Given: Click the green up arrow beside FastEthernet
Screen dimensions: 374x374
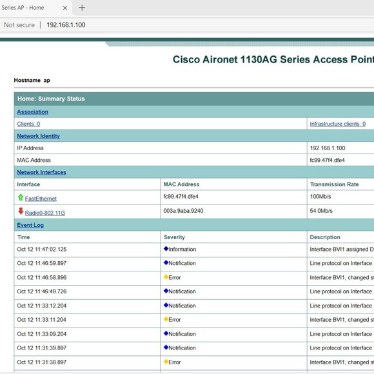Looking at the screenshot, I should [21, 197].
